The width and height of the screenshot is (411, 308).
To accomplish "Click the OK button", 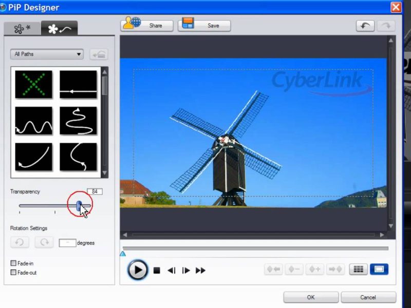I will pos(311,297).
